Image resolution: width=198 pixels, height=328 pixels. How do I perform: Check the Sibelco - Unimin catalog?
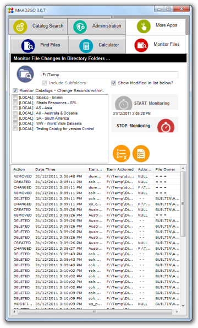[15, 98]
